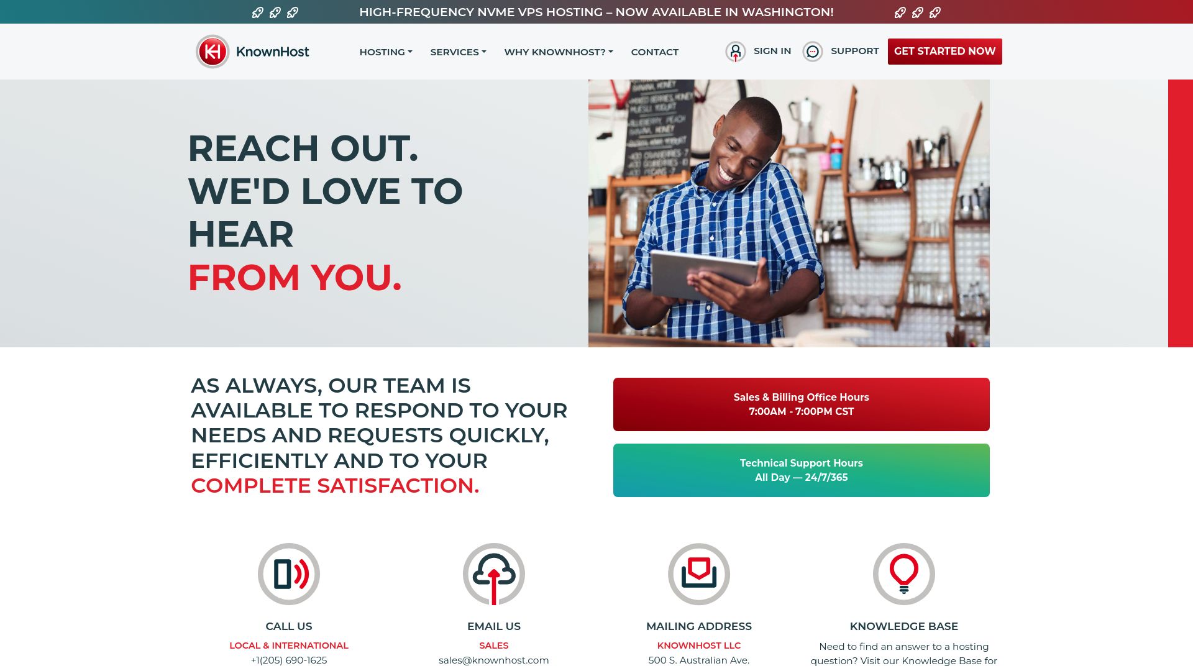The width and height of the screenshot is (1193, 671).
Task: Click second chain icon in top banner
Action: [x=275, y=12]
